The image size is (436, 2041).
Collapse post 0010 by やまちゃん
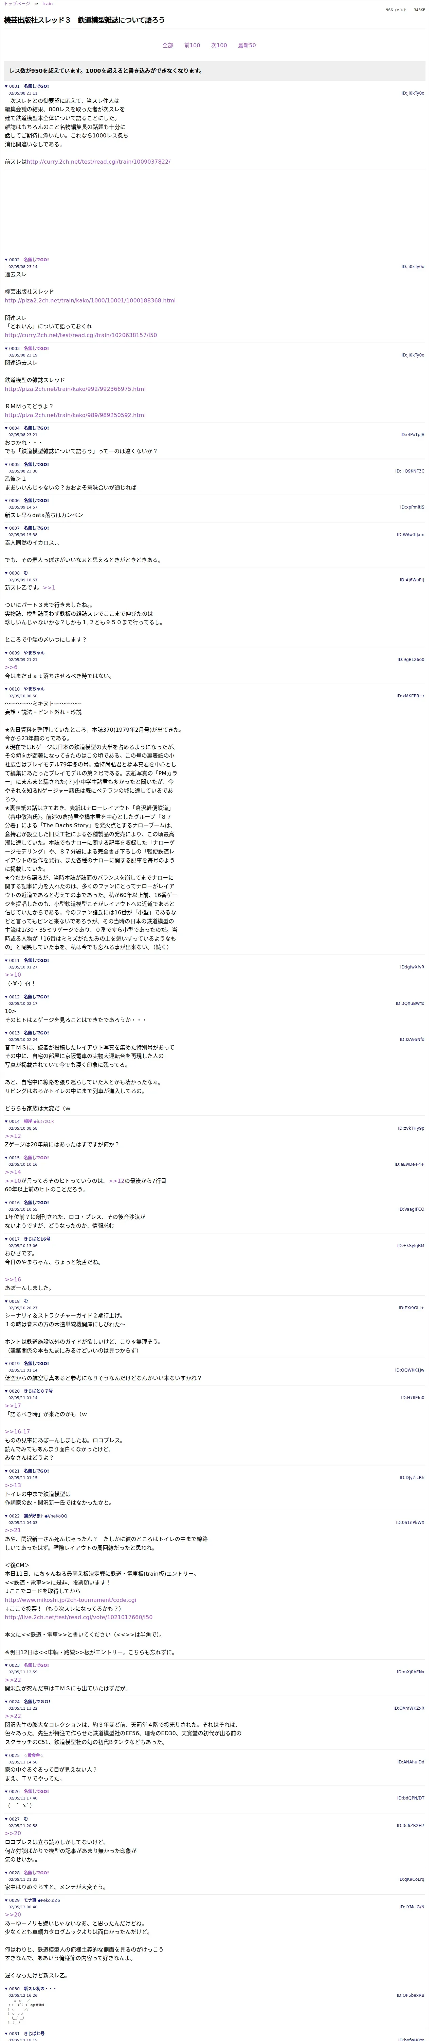(6, 689)
